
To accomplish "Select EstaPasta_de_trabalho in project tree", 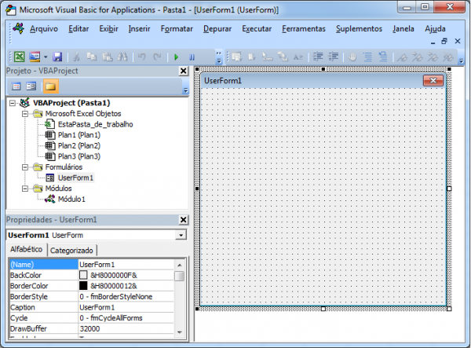I will 95,124.
